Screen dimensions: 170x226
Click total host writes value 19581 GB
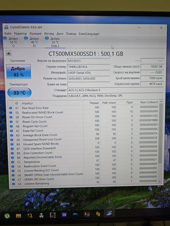tap(152, 67)
